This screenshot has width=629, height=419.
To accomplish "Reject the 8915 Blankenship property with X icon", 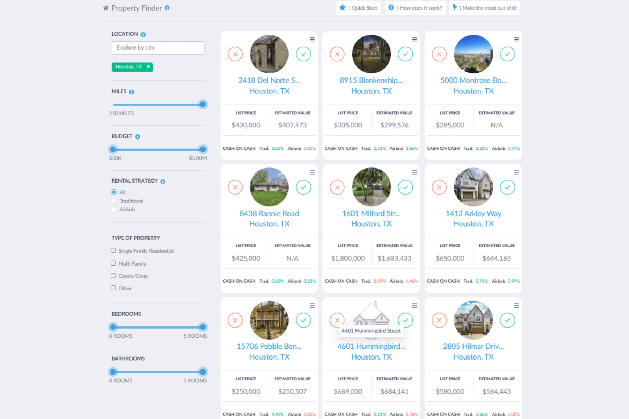I will pos(337,54).
